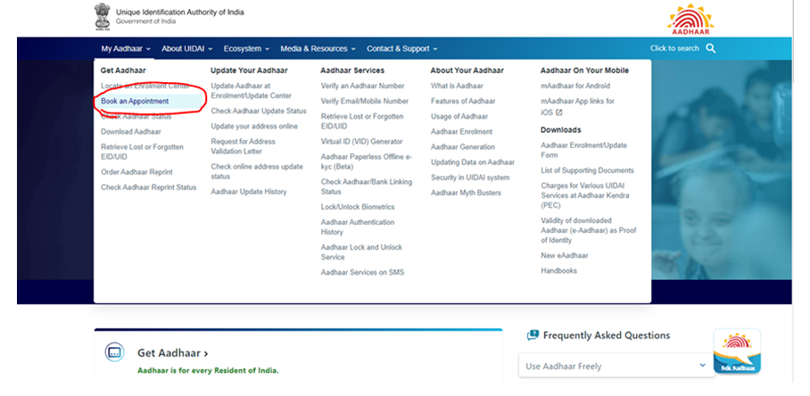
Task: Select Book an Appointment link
Action: [135, 101]
